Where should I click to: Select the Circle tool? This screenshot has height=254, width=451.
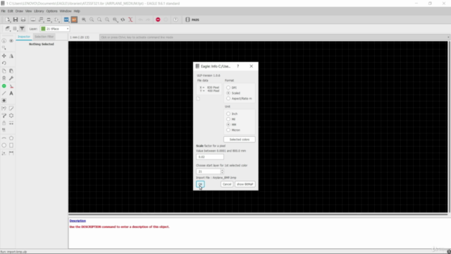coord(4,145)
